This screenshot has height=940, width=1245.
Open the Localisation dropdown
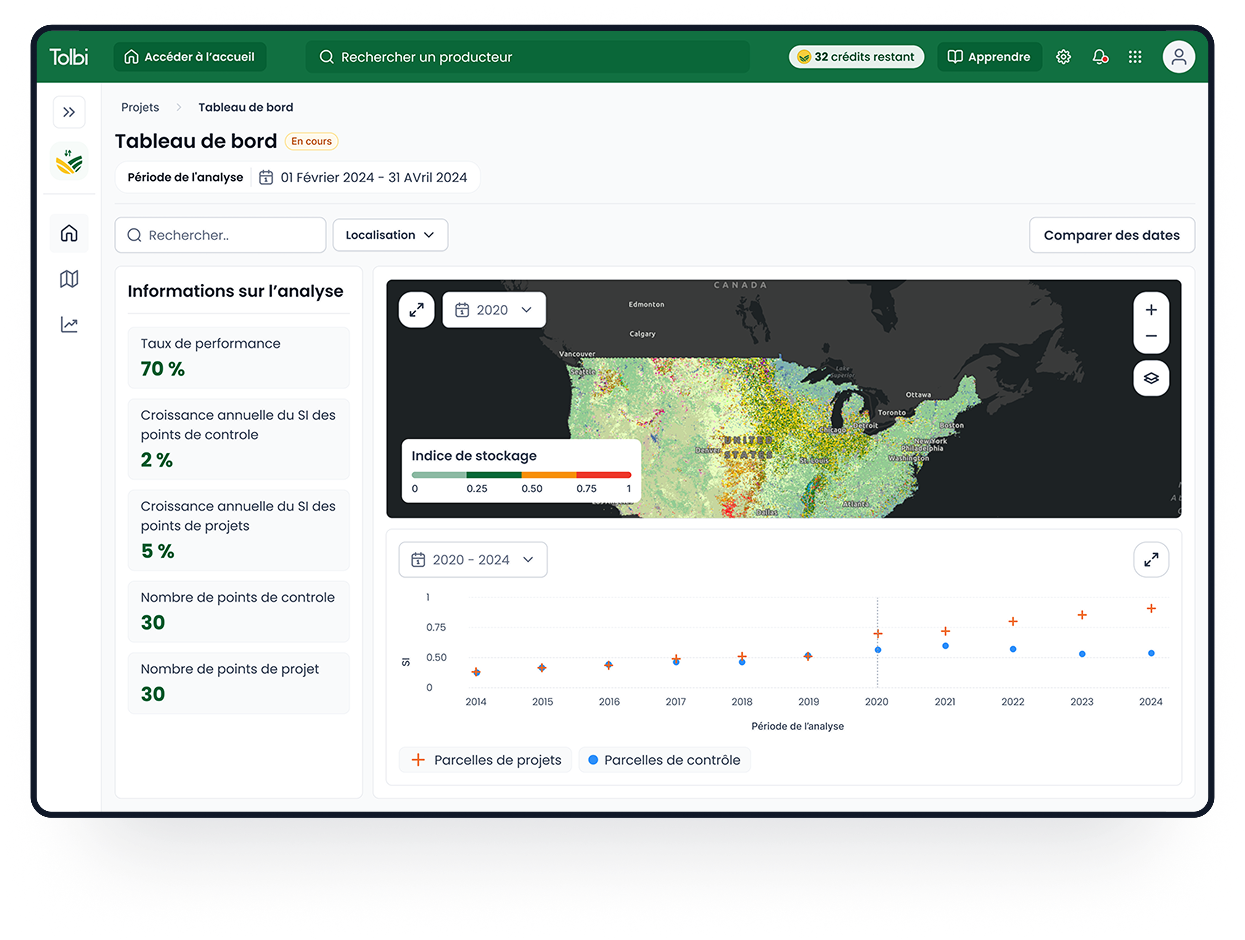click(x=390, y=235)
